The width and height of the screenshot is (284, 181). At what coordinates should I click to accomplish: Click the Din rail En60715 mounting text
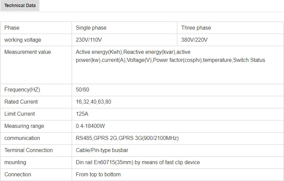(x=138, y=162)
